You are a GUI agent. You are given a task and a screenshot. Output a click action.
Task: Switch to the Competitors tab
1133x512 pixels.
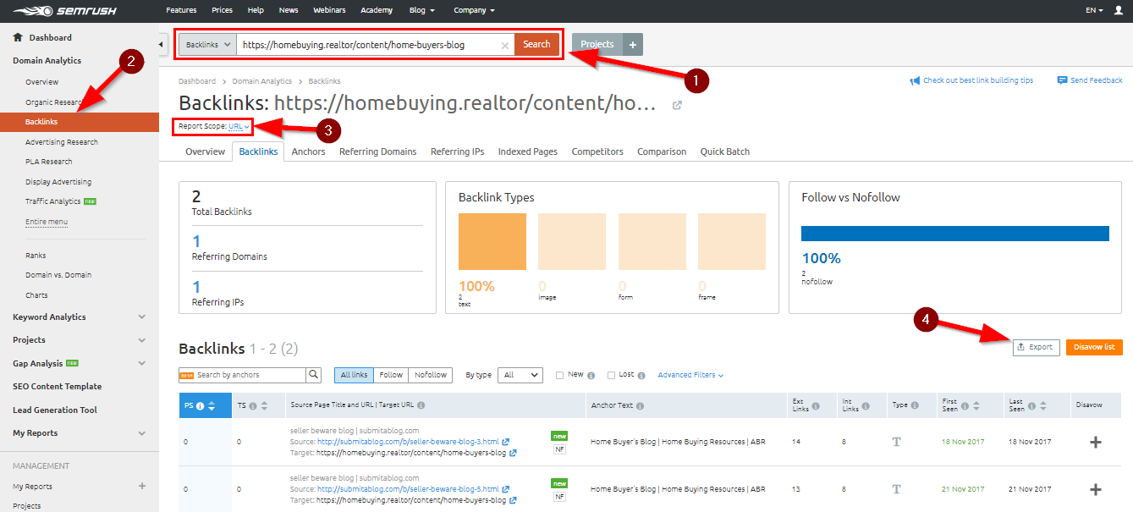pos(597,151)
